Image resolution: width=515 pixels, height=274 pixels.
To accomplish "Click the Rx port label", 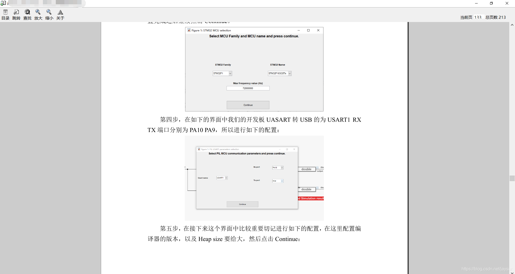I will 257,167.
